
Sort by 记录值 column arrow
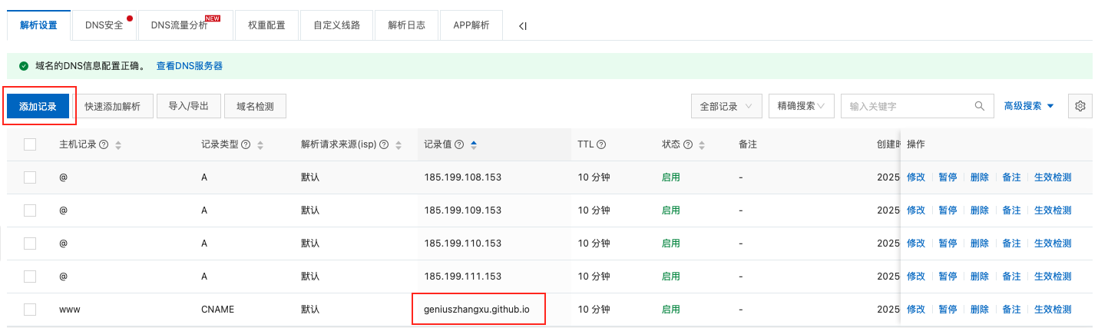[473, 144]
